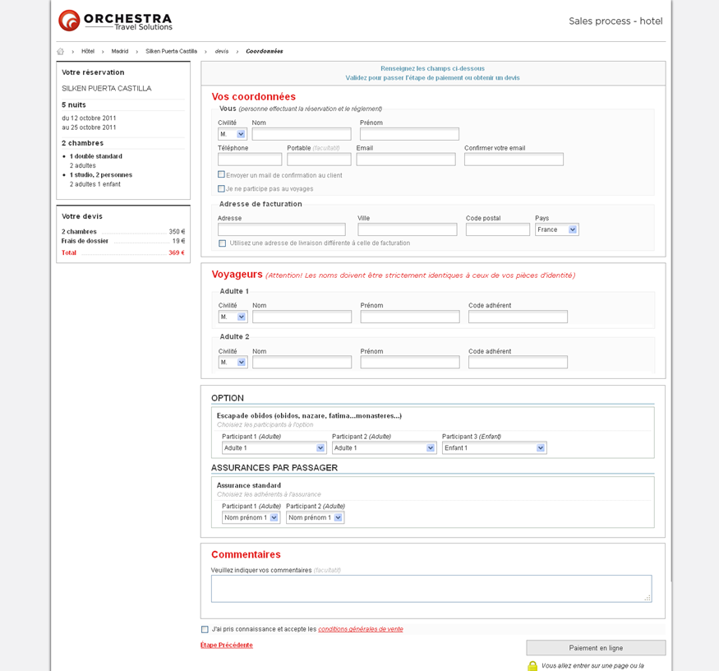Open the conditions générales de vente link
The height and width of the screenshot is (671, 719).
tap(360, 629)
